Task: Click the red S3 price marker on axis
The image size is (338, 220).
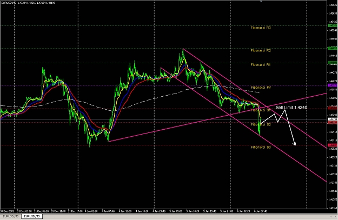Action: 333,145
